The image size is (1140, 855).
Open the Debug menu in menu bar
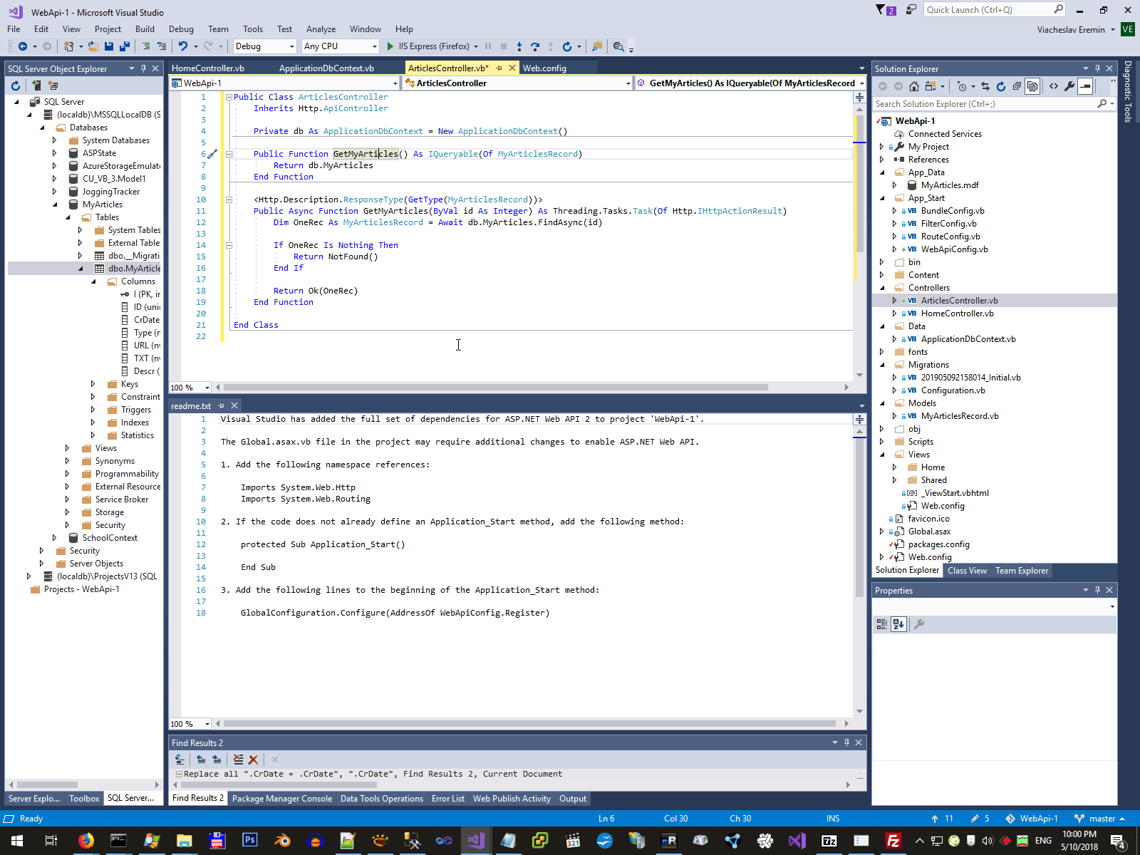click(x=181, y=29)
